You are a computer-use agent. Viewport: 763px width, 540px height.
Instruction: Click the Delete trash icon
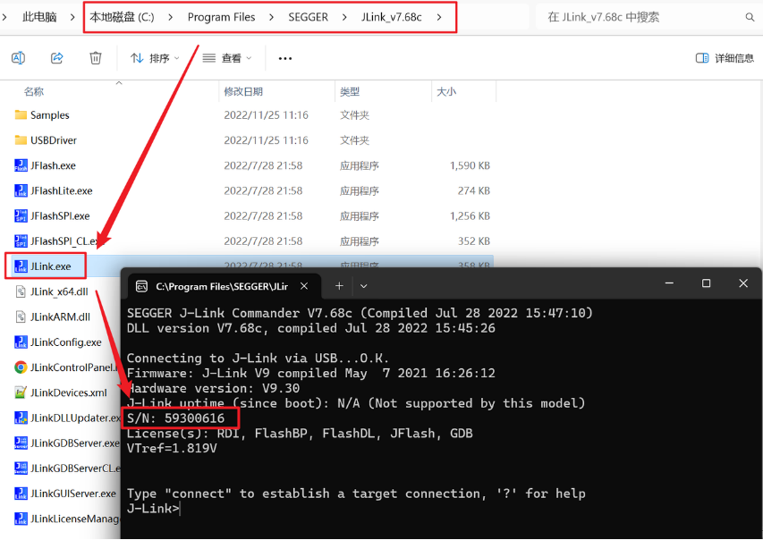[x=95, y=56]
